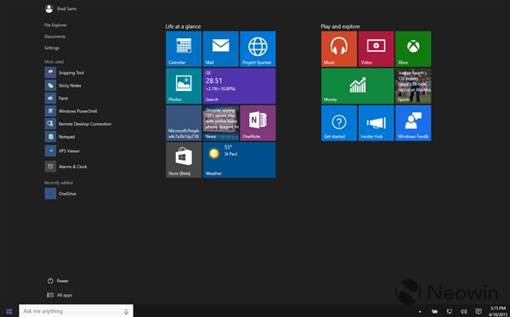
Task: Click the Power button
Action: [x=58, y=281]
